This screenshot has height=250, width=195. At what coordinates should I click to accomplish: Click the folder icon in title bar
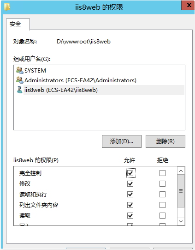(7, 7)
